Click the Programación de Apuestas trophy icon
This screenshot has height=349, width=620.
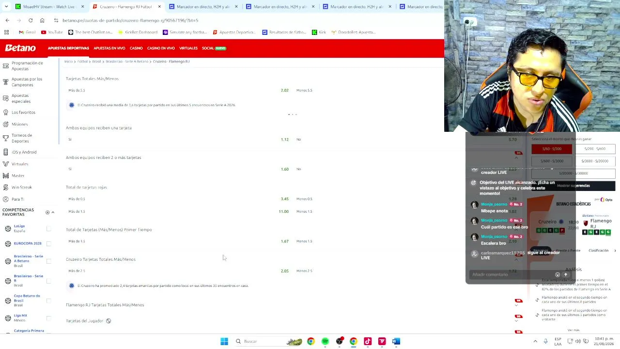point(6,65)
